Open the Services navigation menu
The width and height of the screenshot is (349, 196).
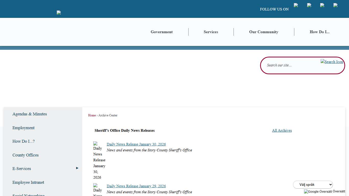pos(211,32)
